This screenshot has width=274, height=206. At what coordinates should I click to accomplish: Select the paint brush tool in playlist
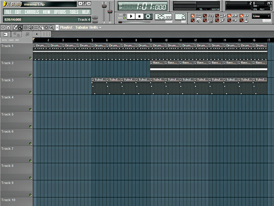(x=20, y=27)
